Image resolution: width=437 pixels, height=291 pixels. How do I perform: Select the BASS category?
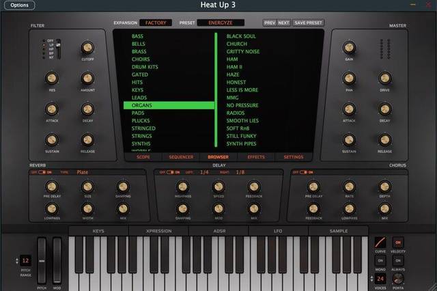(x=137, y=36)
